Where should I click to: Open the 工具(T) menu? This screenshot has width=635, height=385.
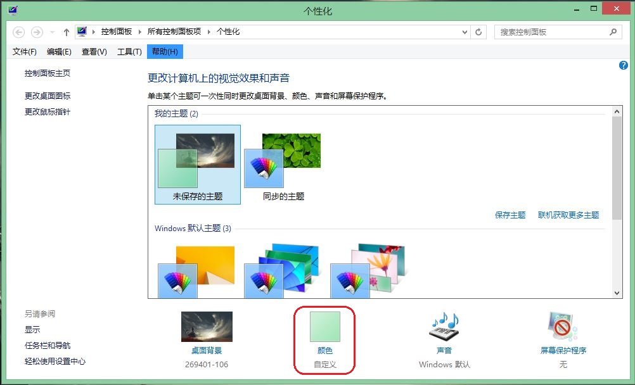129,51
